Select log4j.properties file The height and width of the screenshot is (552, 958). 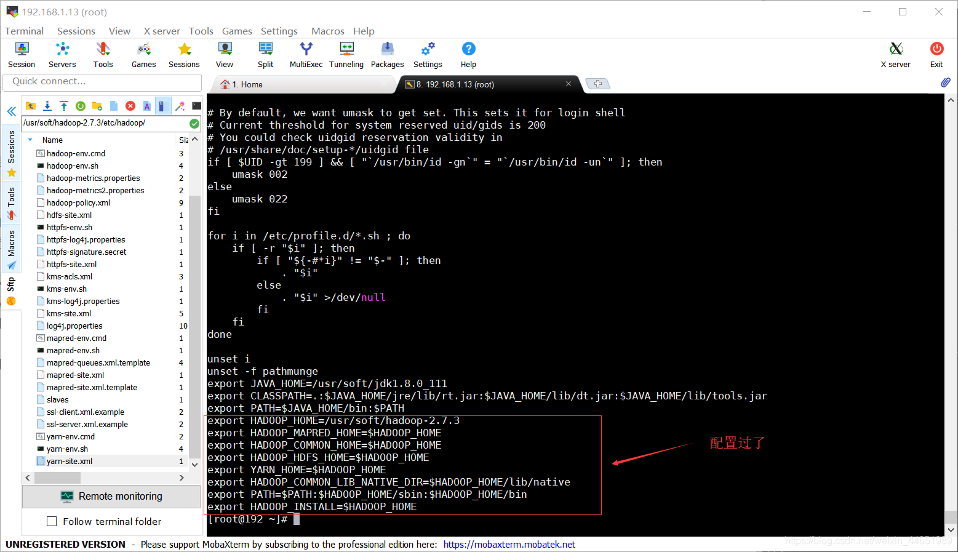pyautogui.click(x=74, y=326)
